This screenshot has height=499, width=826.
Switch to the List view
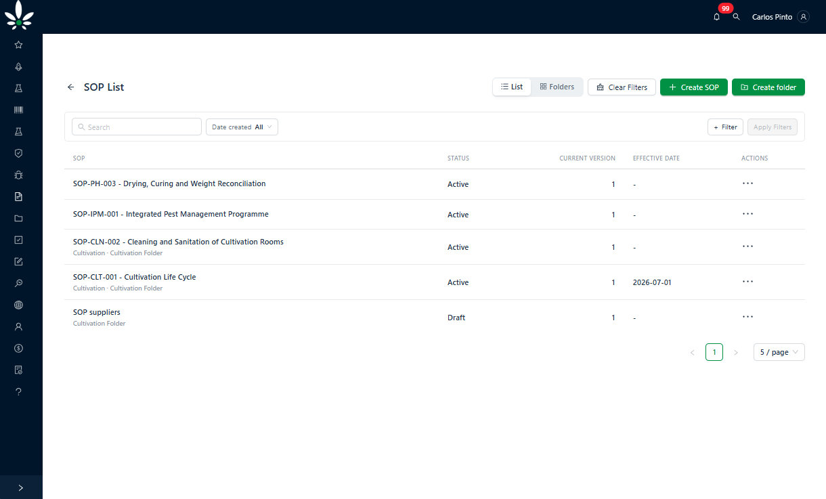[512, 87]
